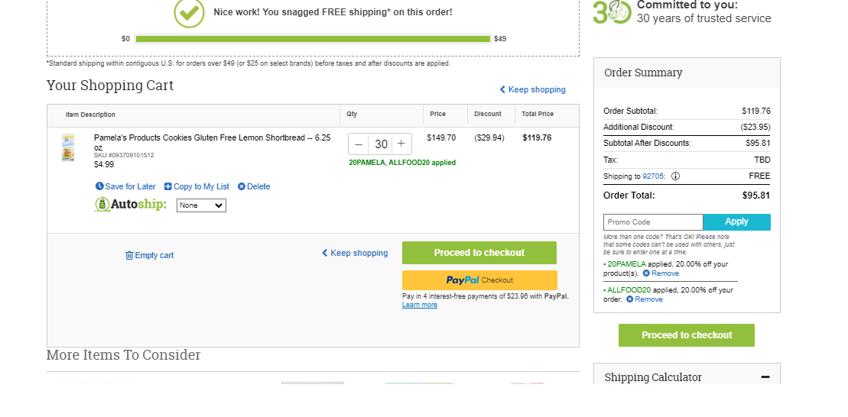848x417 pixels.
Task: Click the Promo Code input field
Action: 653,222
